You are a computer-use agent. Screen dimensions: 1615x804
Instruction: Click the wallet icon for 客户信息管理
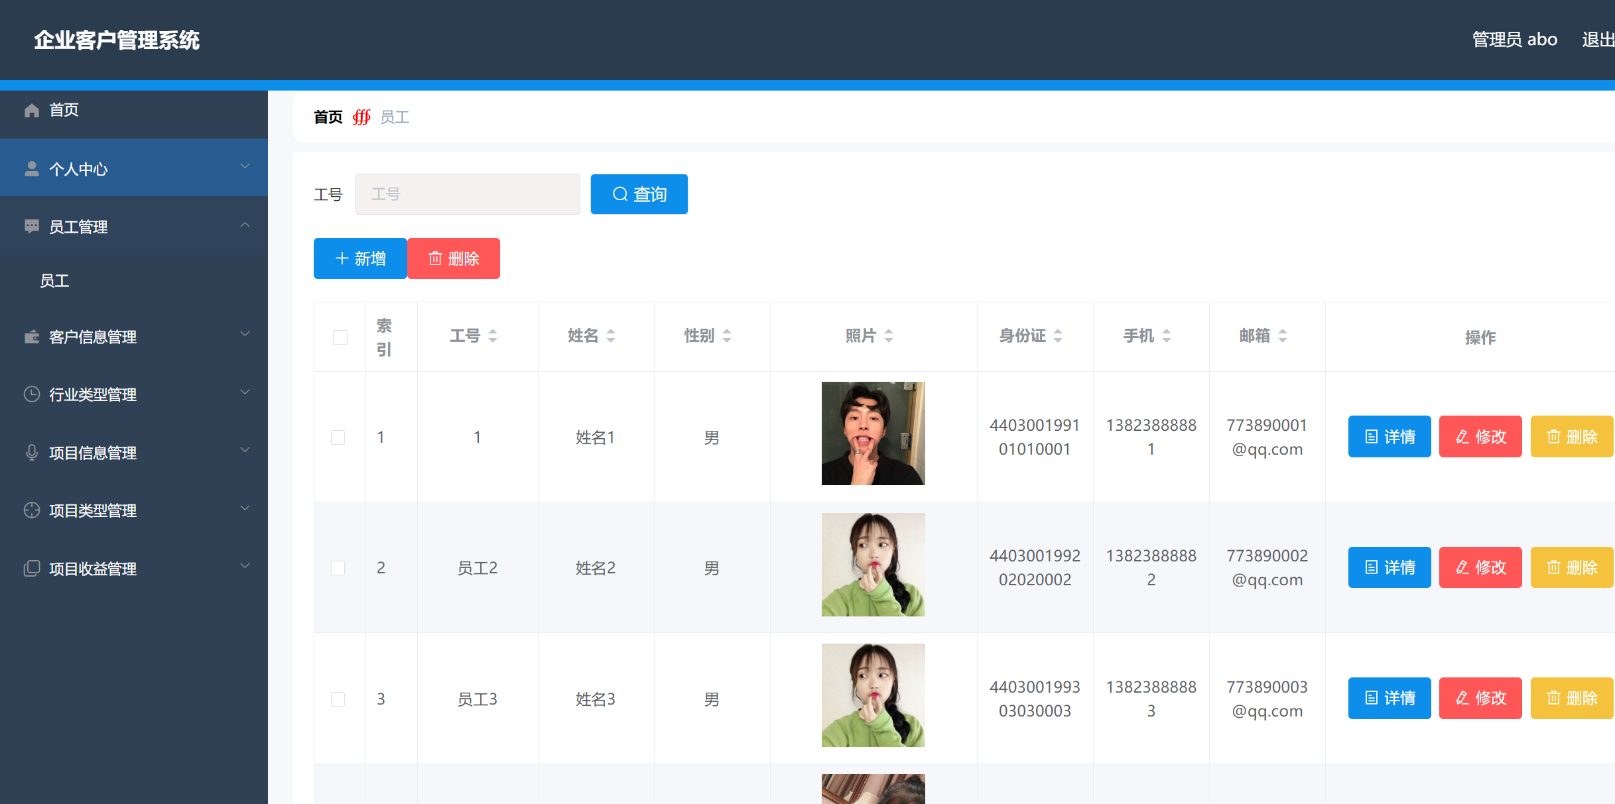[31, 337]
